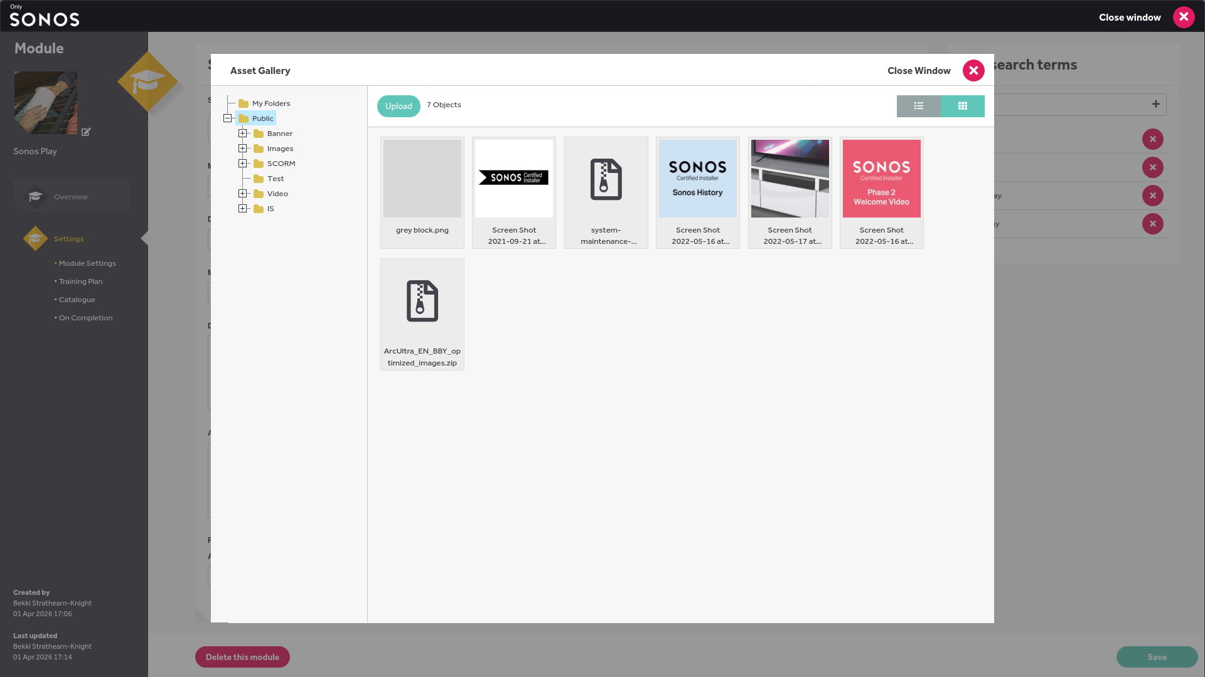Edit the module image pencil icon
This screenshot has width=1205, height=677.
(x=86, y=132)
